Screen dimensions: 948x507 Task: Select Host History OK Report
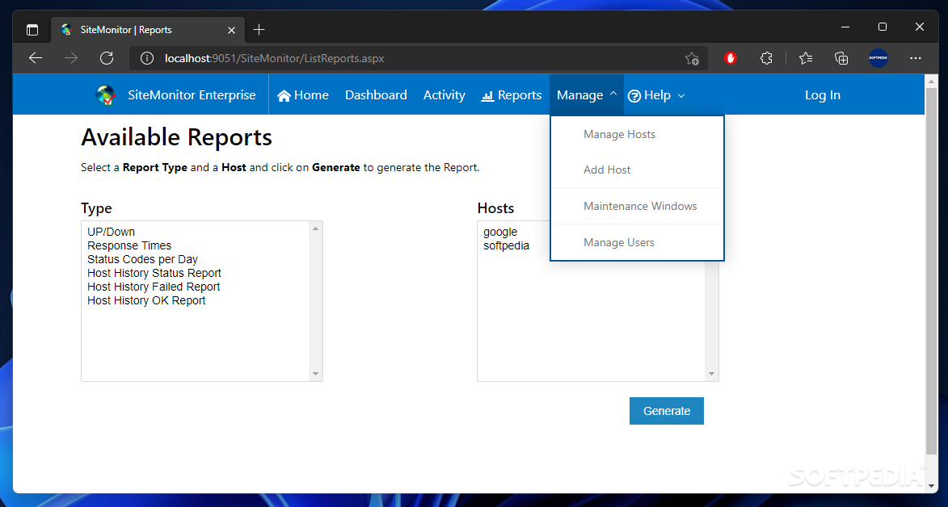146,300
